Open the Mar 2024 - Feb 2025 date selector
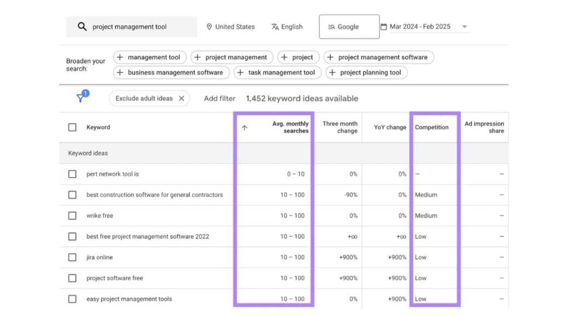 pos(425,27)
